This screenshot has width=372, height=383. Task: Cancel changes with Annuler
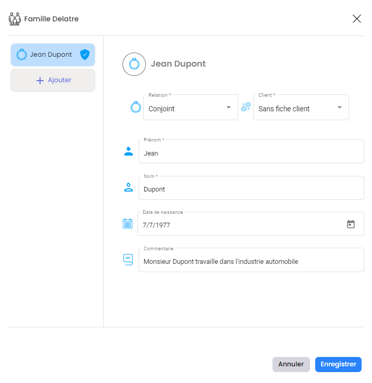tap(291, 364)
